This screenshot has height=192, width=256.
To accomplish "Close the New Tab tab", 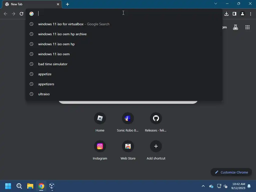I will point(58,4).
